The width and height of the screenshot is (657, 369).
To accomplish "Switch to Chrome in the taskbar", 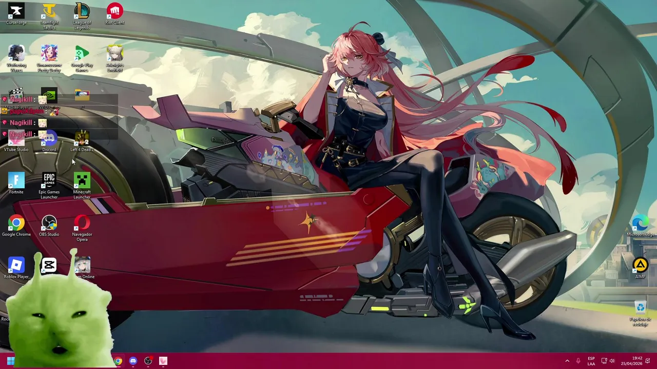I will point(118,361).
